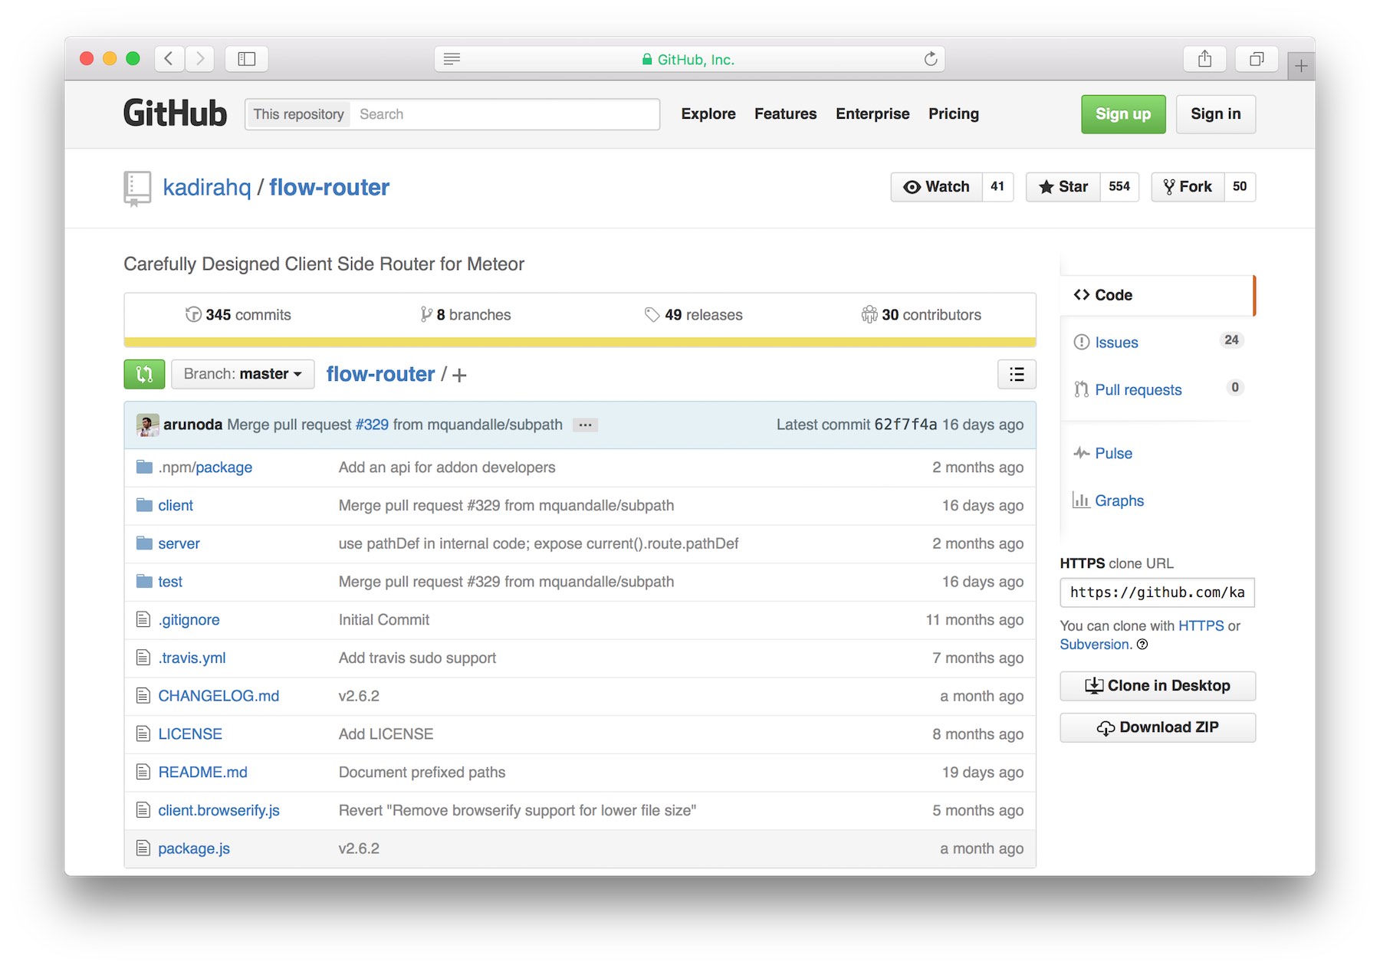This screenshot has height=968, width=1380.
Task: Toggle Watch on the repository
Action: click(936, 186)
